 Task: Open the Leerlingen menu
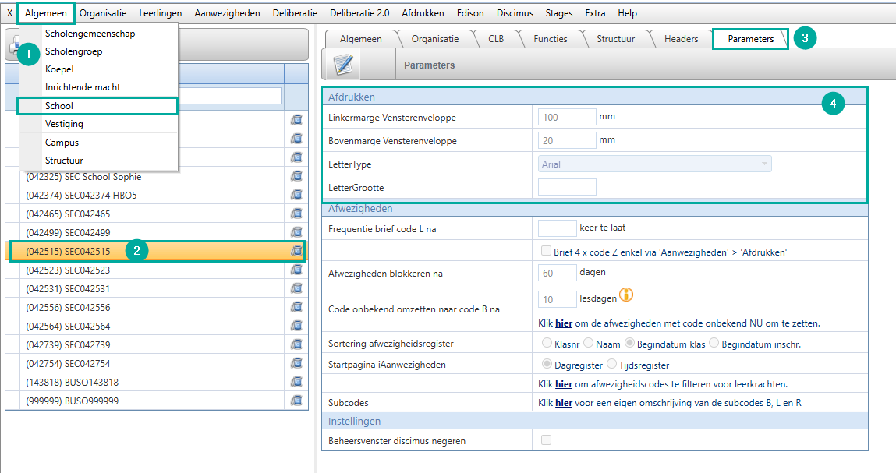click(161, 13)
